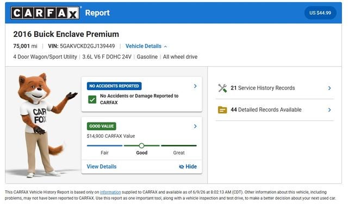The image size is (348, 205).
Task: Click the Vehicle Details chevron arrow
Action: (165, 47)
